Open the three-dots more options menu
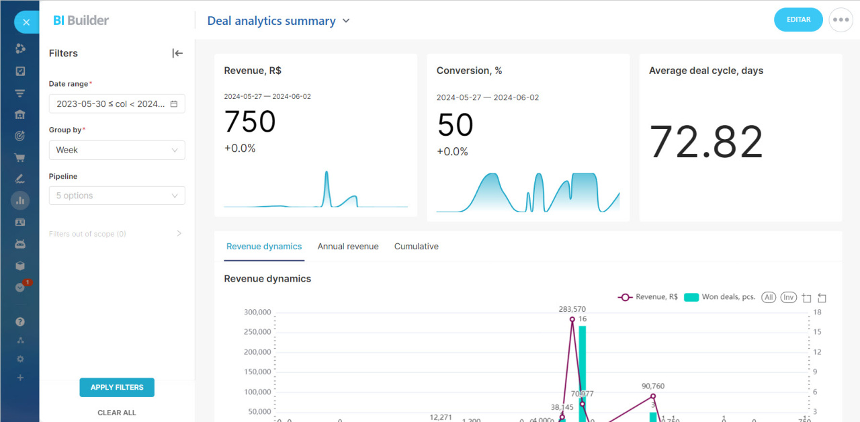The width and height of the screenshot is (860, 422). click(841, 19)
